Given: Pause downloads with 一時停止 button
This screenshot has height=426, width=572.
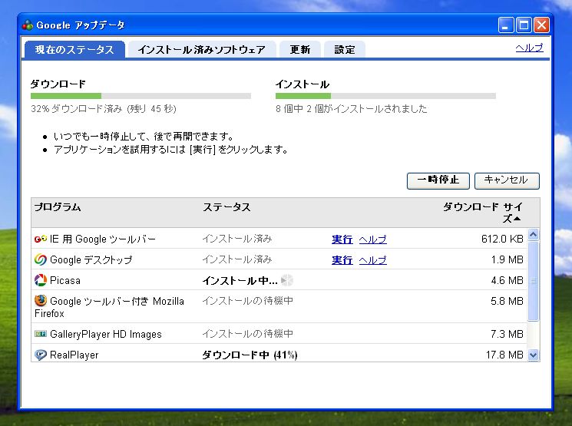Looking at the screenshot, I should tap(438, 181).
